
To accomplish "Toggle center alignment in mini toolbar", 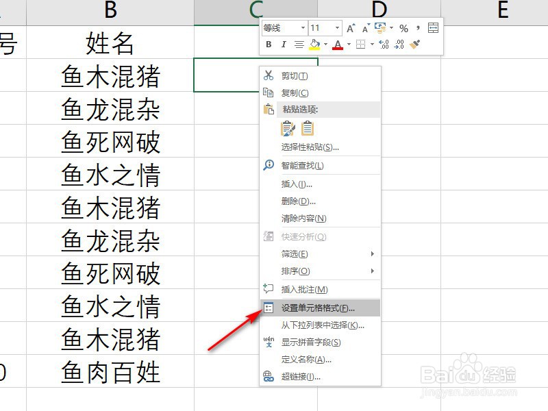I will click(x=299, y=43).
